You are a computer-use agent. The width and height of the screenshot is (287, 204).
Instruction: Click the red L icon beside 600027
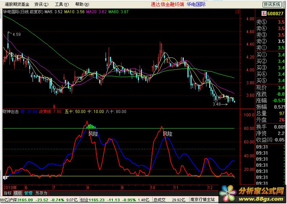(x=264, y=14)
